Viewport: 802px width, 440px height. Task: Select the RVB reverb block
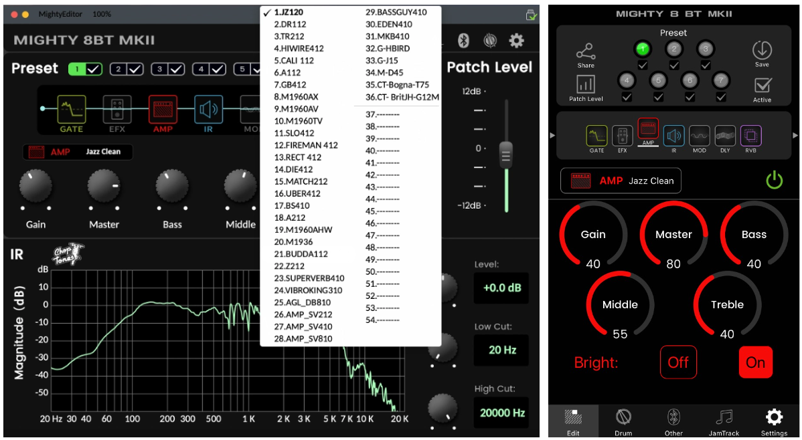click(x=750, y=136)
